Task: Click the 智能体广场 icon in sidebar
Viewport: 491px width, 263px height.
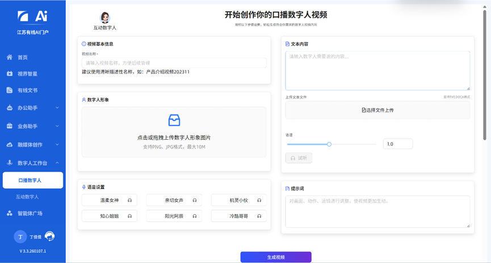Action: pyautogui.click(x=10, y=213)
